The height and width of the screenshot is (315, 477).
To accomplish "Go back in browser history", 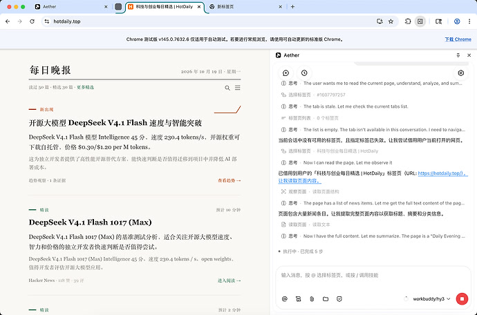I will (8, 21).
